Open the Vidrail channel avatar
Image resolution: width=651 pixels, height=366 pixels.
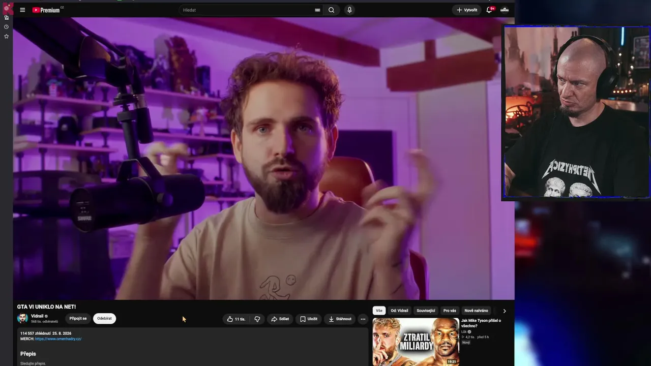pos(22,318)
